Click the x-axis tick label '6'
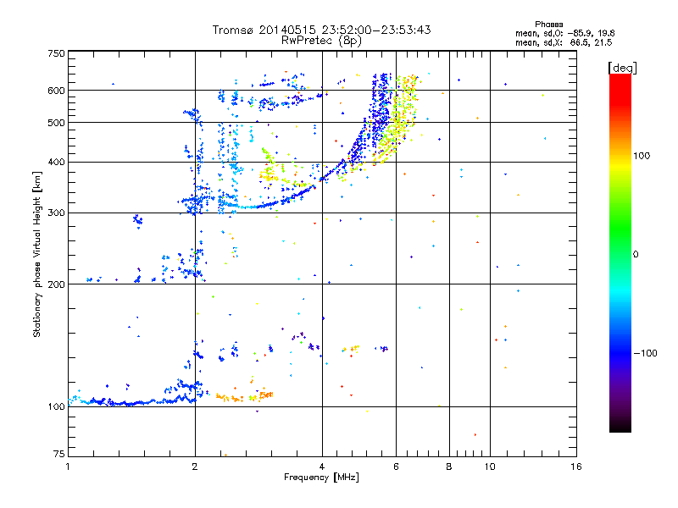 point(396,467)
